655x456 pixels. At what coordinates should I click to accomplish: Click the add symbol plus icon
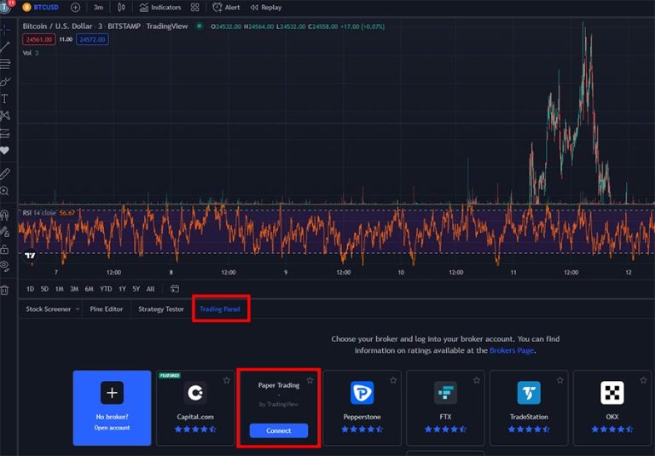click(75, 7)
